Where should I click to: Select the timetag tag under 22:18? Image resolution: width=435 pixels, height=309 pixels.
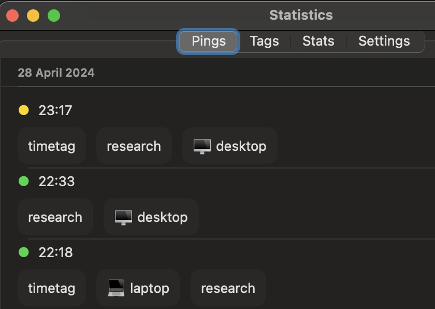(52, 288)
